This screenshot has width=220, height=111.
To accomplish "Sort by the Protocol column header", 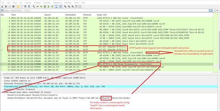I will click(89, 15).
